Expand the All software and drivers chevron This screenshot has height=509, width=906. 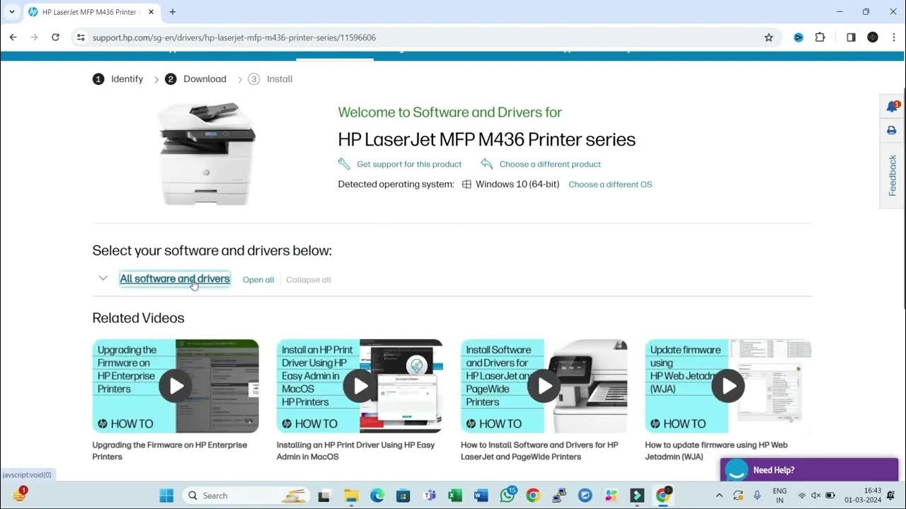click(103, 279)
